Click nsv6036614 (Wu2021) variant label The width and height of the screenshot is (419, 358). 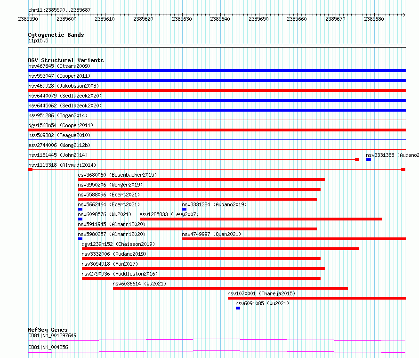click(x=139, y=284)
